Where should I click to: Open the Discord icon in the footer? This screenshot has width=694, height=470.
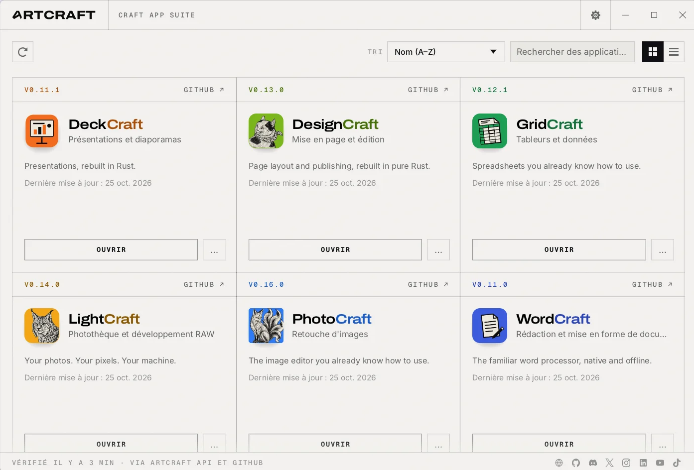[x=593, y=463]
